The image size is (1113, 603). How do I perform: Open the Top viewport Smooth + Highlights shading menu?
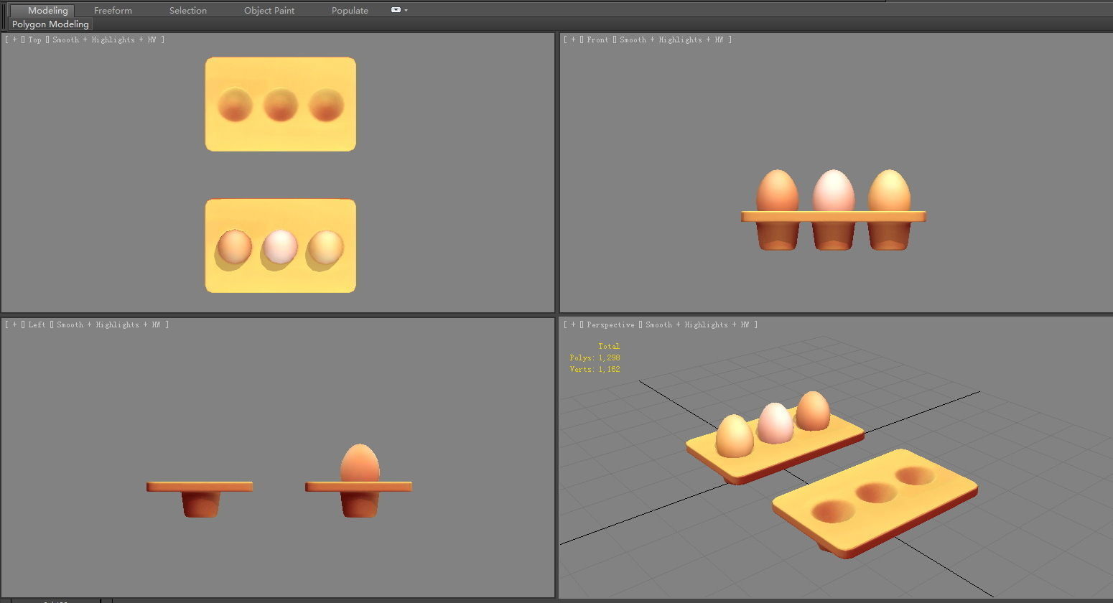coord(104,39)
